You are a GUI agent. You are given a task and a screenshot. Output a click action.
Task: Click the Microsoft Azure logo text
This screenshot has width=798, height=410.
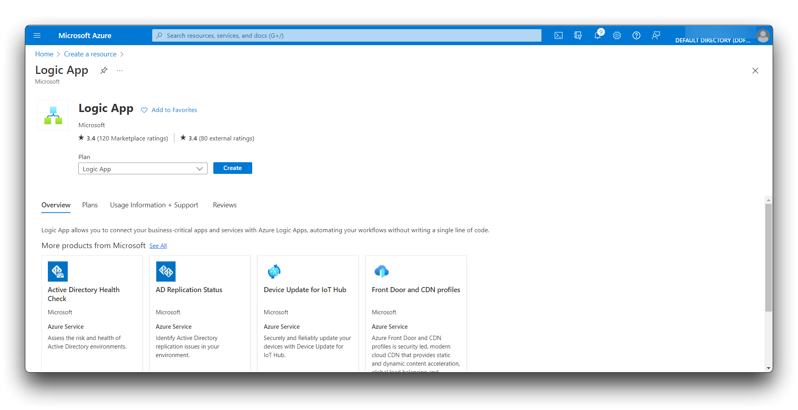(x=85, y=35)
